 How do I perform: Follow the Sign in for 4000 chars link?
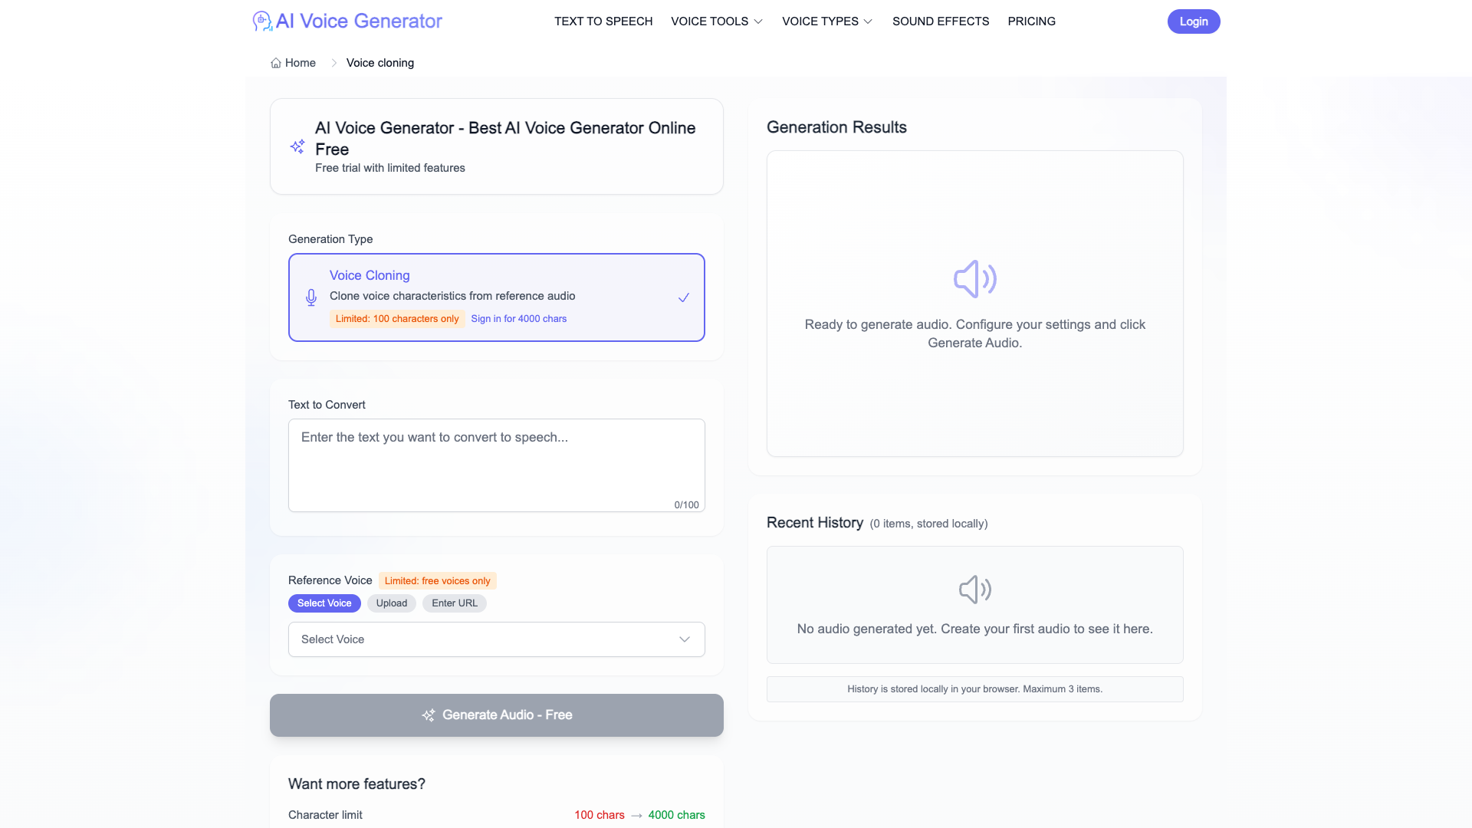(519, 319)
